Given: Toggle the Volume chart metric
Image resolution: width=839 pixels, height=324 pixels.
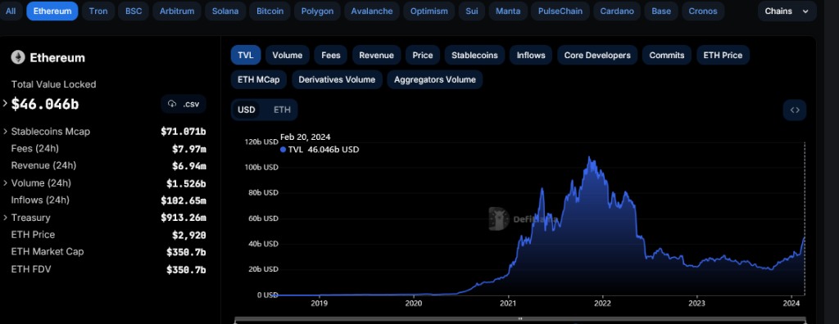Looking at the screenshot, I should [288, 55].
